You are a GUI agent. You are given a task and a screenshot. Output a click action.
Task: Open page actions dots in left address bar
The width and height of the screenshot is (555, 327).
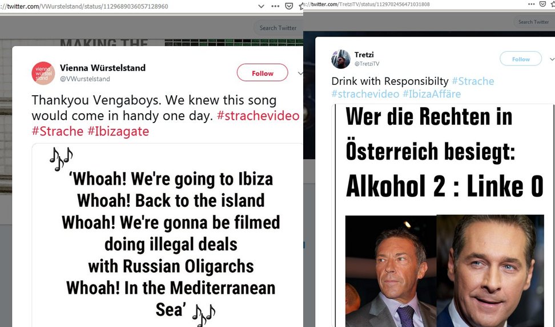point(275,6)
